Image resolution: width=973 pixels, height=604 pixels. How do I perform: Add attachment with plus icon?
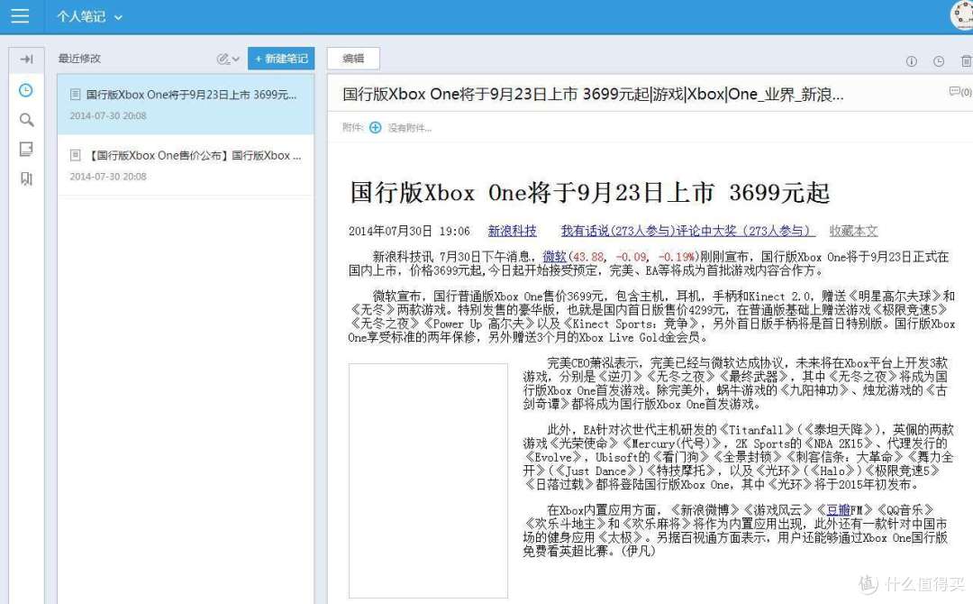(376, 127)
